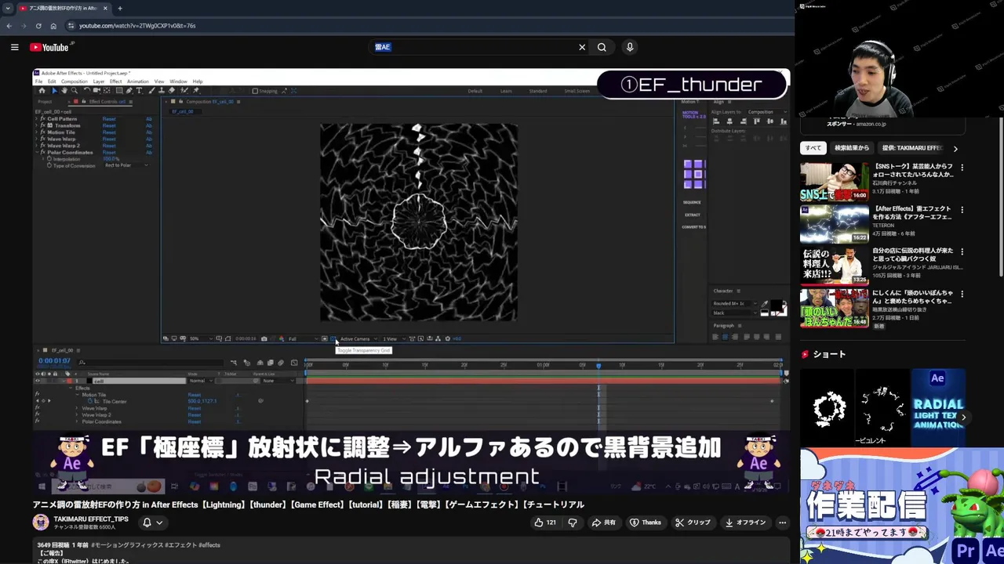Click the blue current-time indicator on timeline ruler
Viewport: 1004px width, 564px height.
tap(598, 365)
